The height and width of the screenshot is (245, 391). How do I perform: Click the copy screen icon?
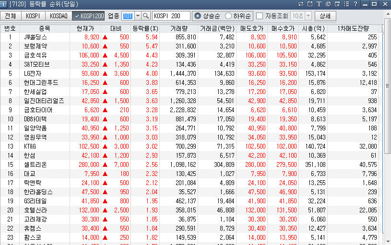(x=328, y=4)
